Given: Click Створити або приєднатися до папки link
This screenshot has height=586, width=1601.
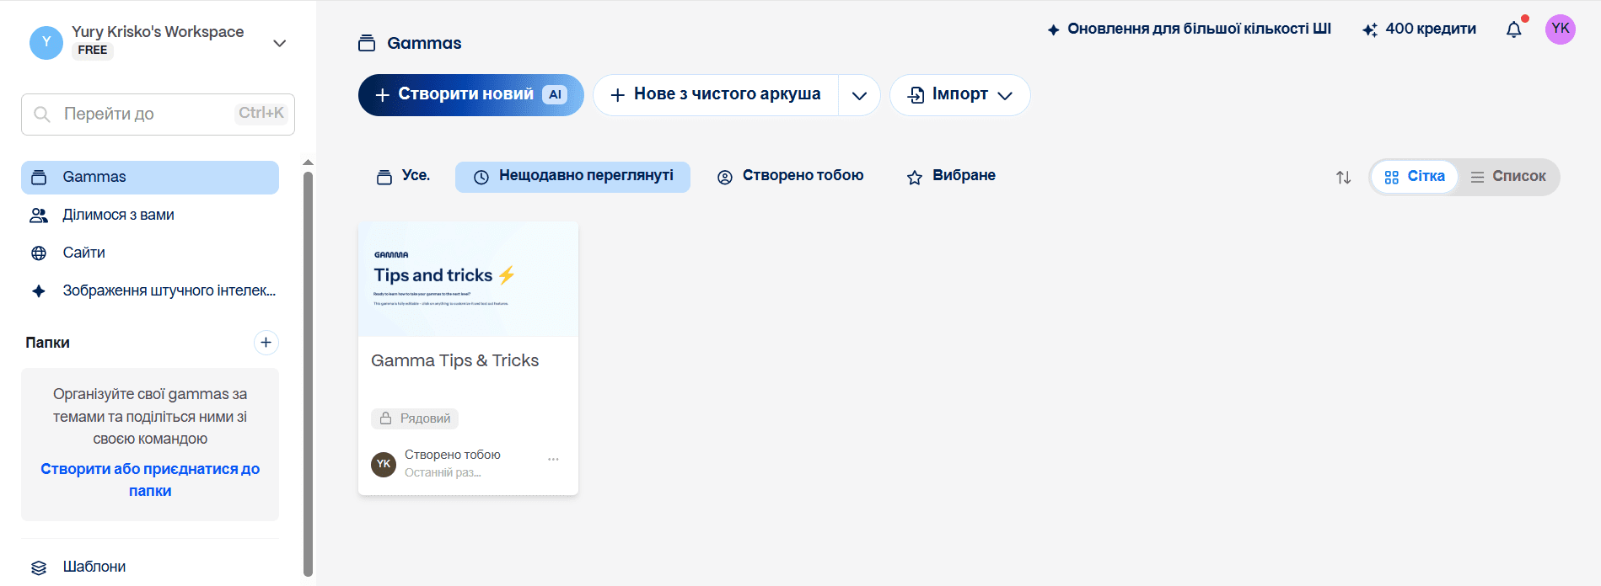Looking at the screenshot, I should [x=150, y=480].
